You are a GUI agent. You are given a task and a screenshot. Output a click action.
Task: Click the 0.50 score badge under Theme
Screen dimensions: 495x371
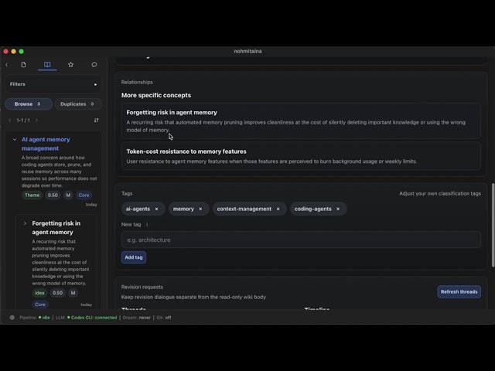(53, 196)
